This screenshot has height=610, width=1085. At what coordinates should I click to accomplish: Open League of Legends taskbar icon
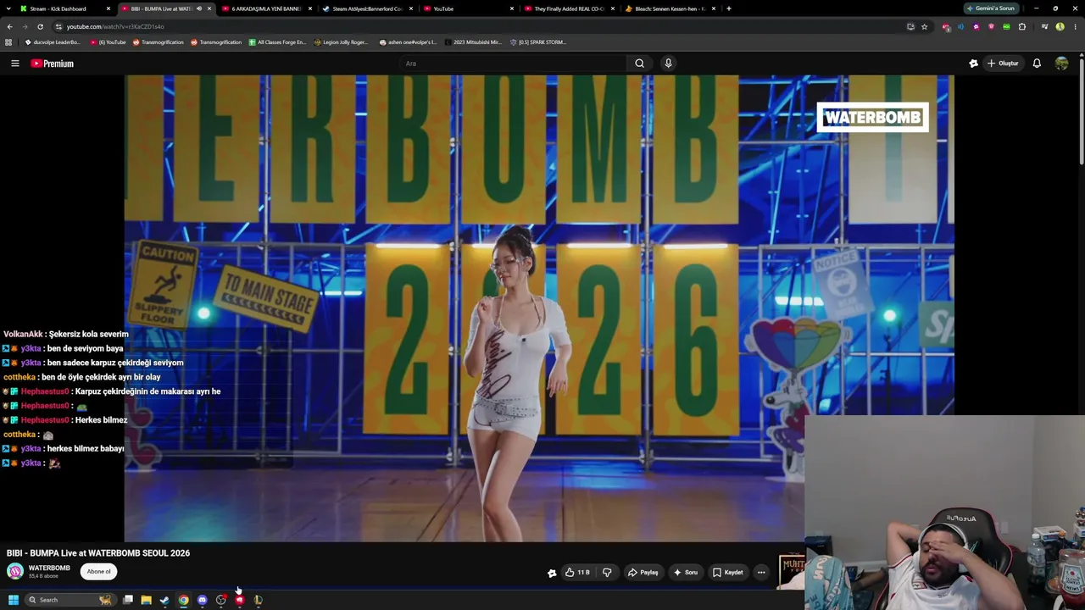pos(258,600)
